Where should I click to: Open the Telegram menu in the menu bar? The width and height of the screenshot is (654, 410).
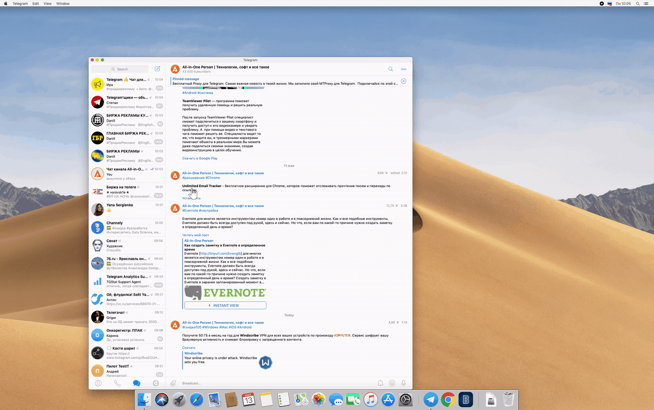click(20, 4)
